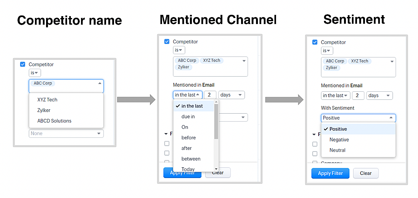Select the "due in" date option

pyautogui.click(x=188, y=117)
